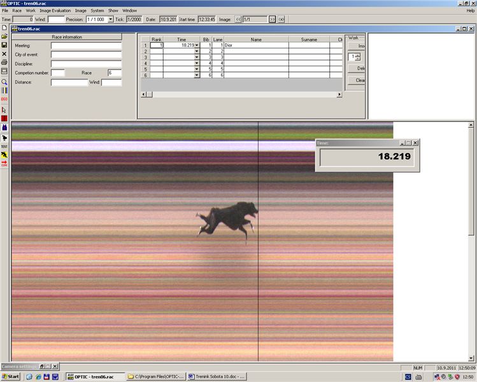This screenshot has height=382, width=477.
Task: Open the File menu
Action: [5, 10]
